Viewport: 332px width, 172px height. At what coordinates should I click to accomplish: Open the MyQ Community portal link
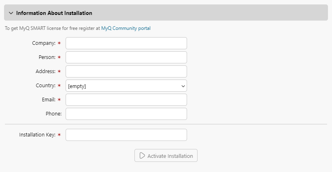[x=126, y=28]
